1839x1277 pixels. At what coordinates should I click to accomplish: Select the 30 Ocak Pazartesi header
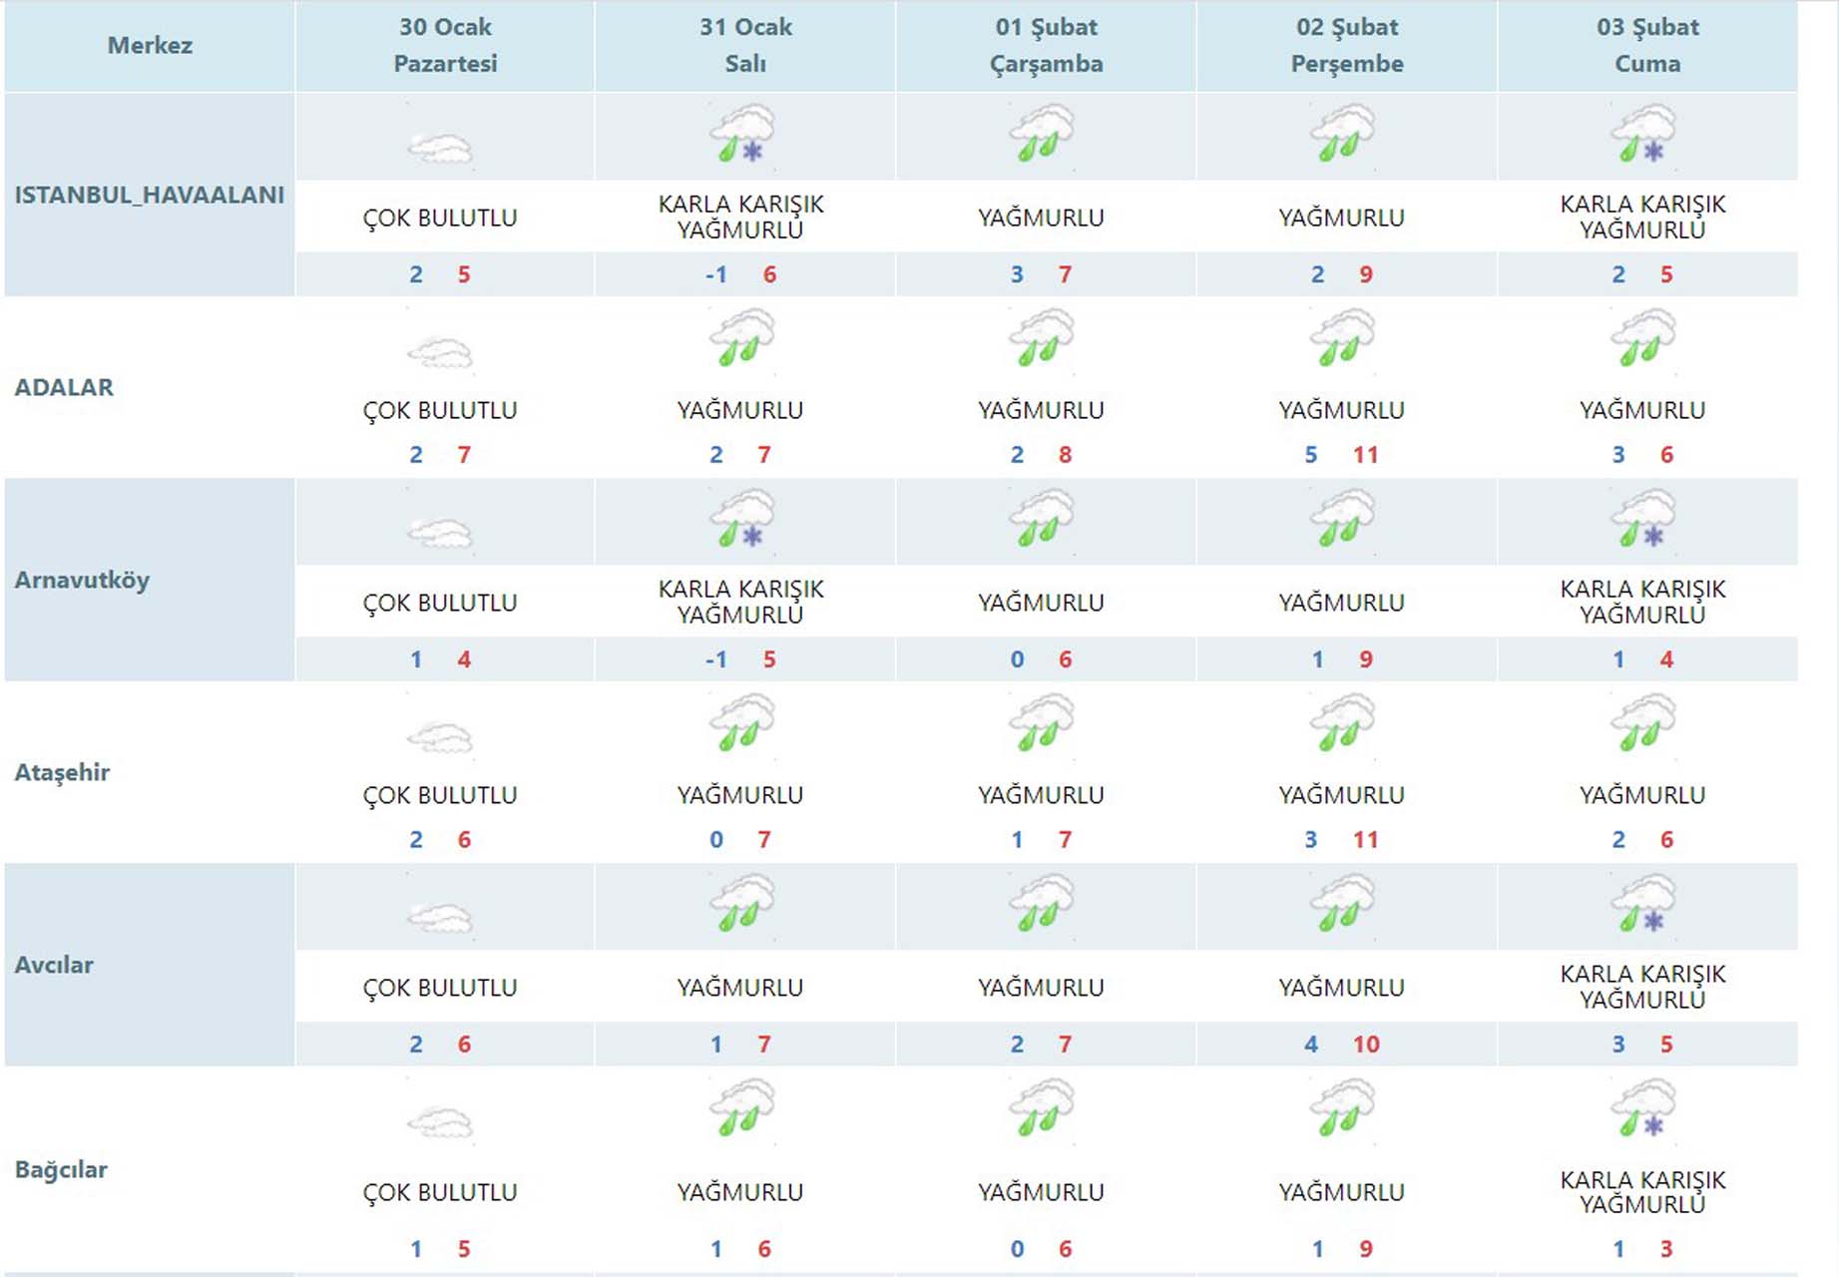coord(445,46)
